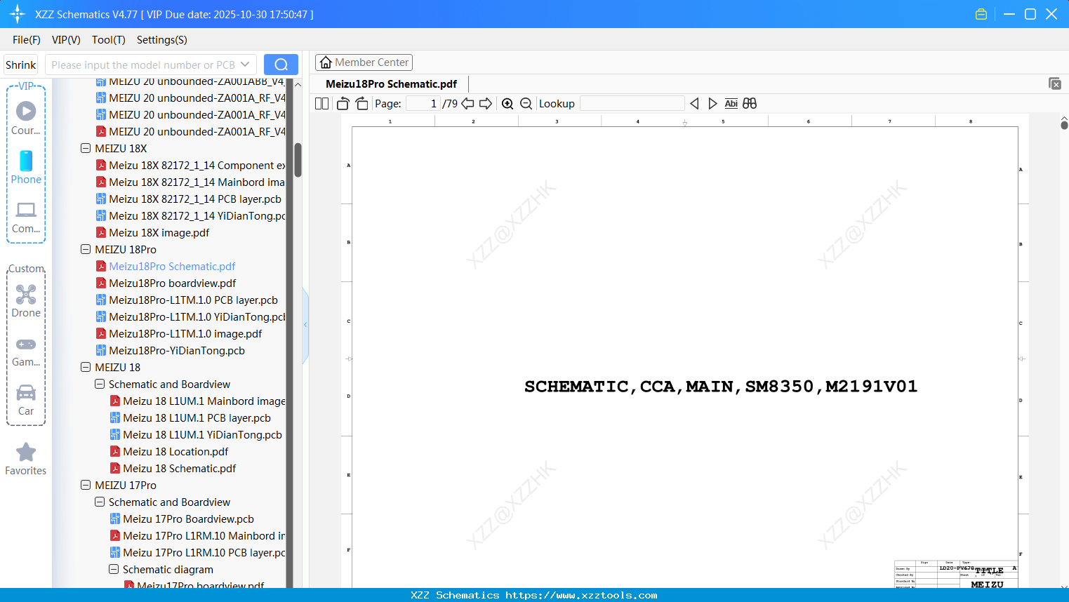This screenshot has width=1069, height=602.
Task: Open the Tool(T) menu
Action: tap(109, 40)
